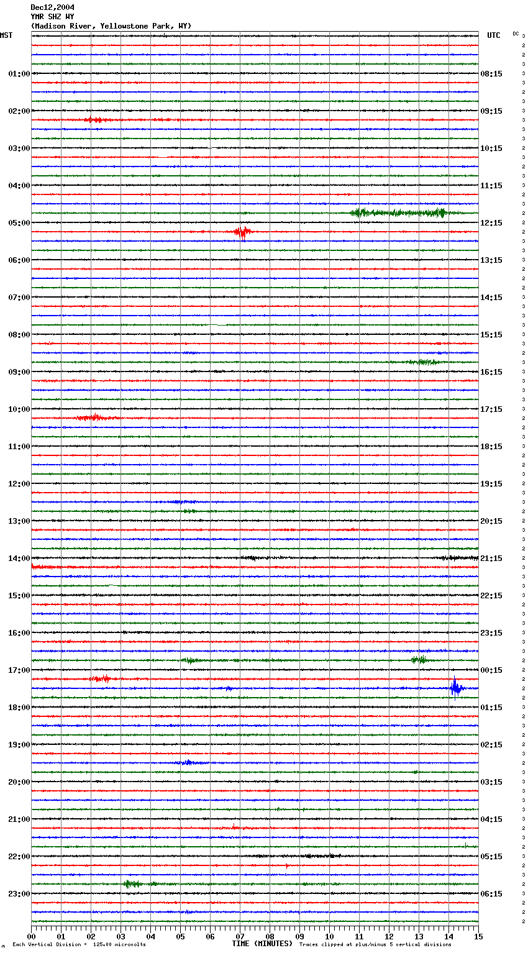Click minute 15 on the bottom axis
This screenshot has width=528, height=953.
[x=478, y=936]
